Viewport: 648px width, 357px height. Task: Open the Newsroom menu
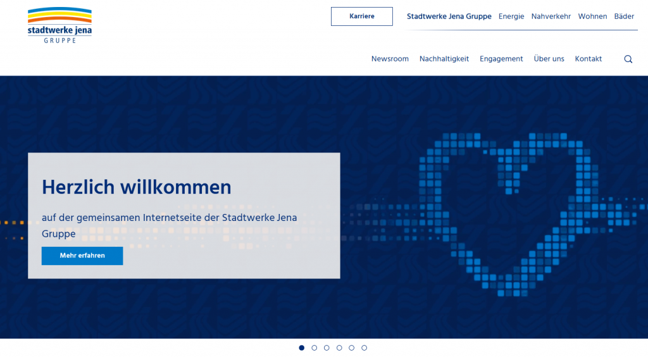pos(390,59)
